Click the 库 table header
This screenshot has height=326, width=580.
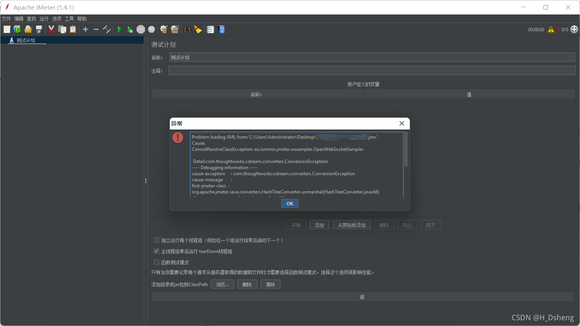pos(362,297)
